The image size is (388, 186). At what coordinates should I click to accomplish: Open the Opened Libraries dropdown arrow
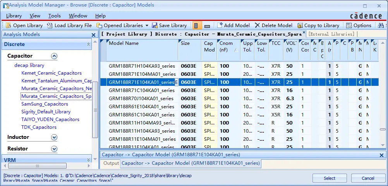[x=147, y=26]
